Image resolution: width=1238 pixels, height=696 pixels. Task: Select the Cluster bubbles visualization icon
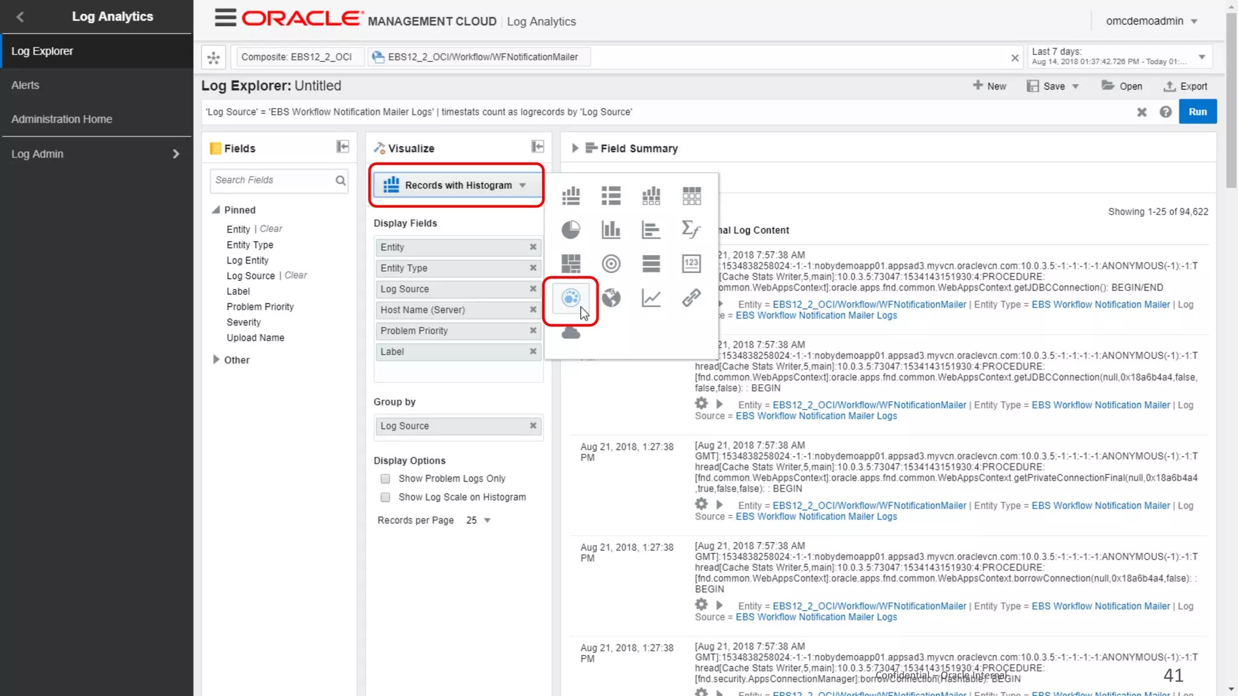click(571, 297)
